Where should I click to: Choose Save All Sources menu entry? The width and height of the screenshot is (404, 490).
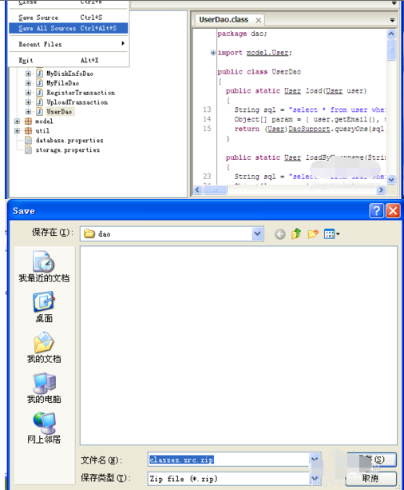[68, 28]
